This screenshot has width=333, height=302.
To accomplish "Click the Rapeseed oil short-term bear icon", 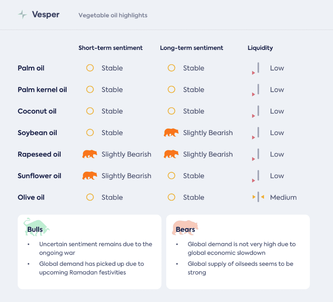I will point(90,154).
